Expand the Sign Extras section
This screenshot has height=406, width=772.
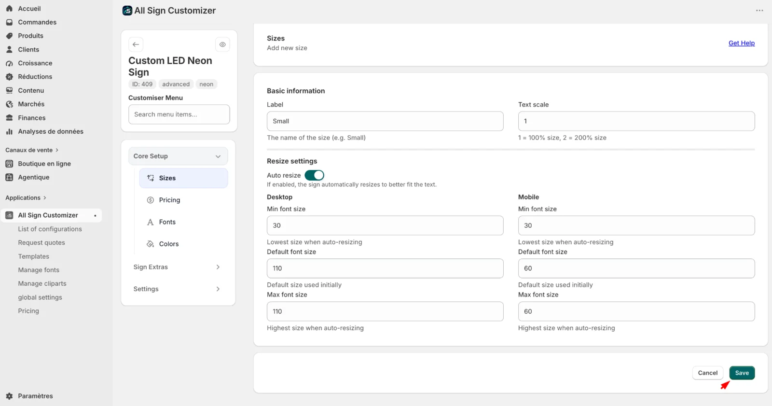tap(178, 267)
